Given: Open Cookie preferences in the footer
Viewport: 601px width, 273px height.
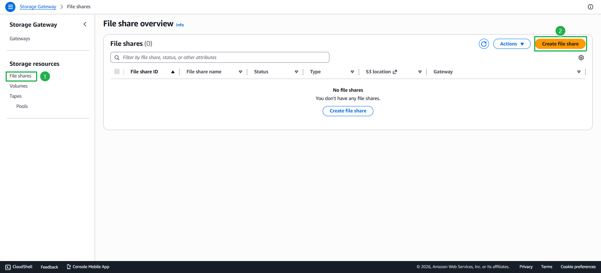Looking at the screenshot, I should [x=578, y=267].
